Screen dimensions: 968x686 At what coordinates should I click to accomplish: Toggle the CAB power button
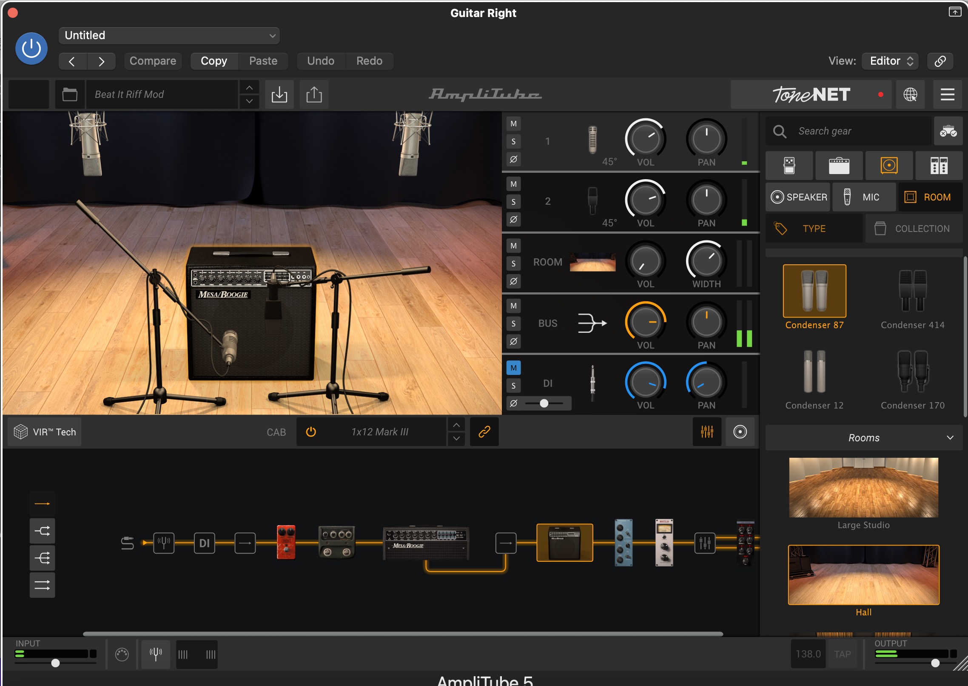pyautogui.click(x=311, y=432)
